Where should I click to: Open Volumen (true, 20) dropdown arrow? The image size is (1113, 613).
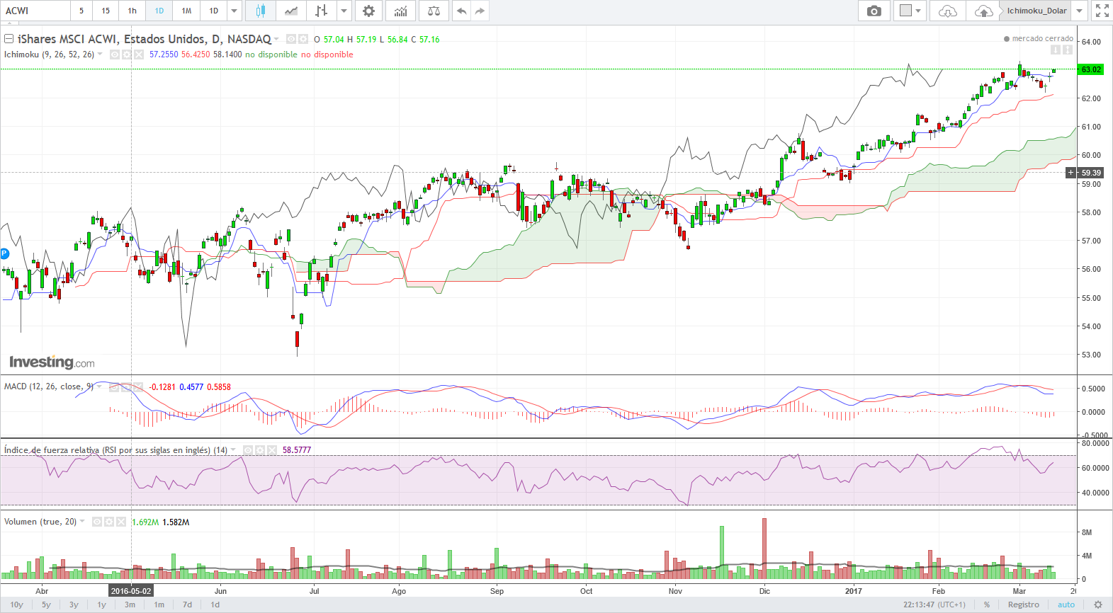(82, 522)
